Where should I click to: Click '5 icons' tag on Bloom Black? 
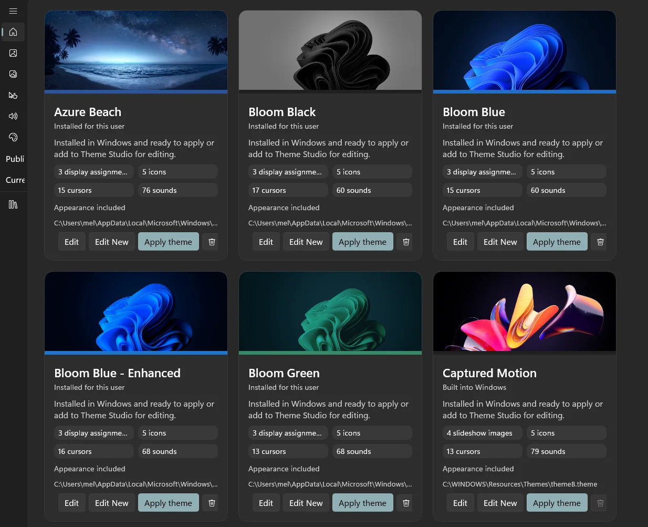point(372,172)
